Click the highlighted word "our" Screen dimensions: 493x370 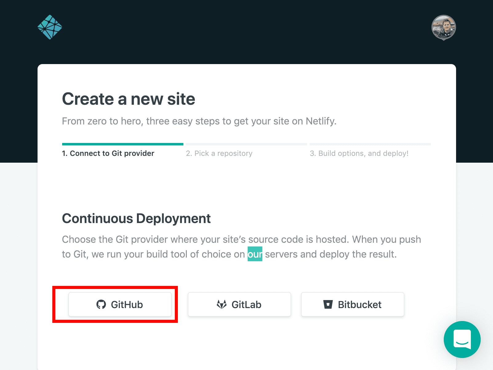pyautogui.click(x=255, y=254)
